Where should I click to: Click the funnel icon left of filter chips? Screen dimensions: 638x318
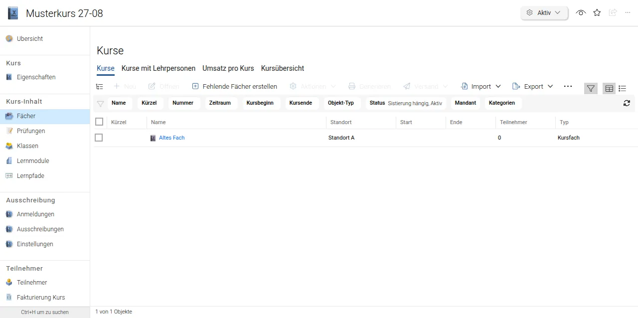pos(100,104)
